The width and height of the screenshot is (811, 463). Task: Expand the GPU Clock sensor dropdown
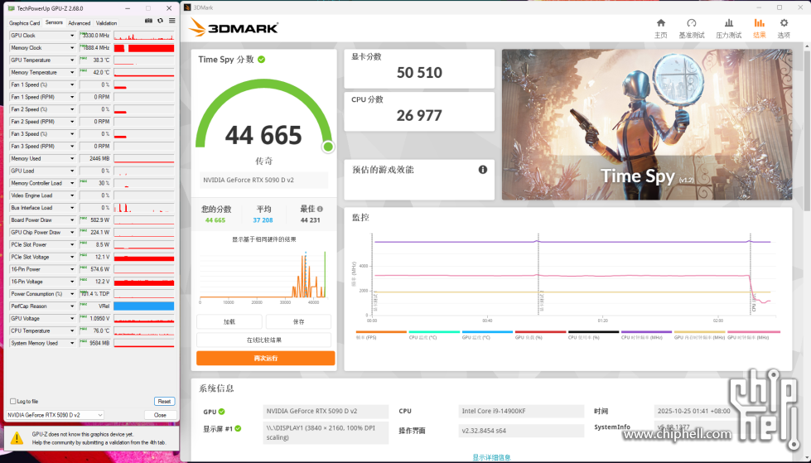coord(72,36)
